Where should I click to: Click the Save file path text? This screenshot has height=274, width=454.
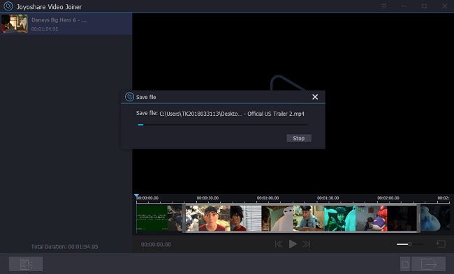(x=232, y=114)
